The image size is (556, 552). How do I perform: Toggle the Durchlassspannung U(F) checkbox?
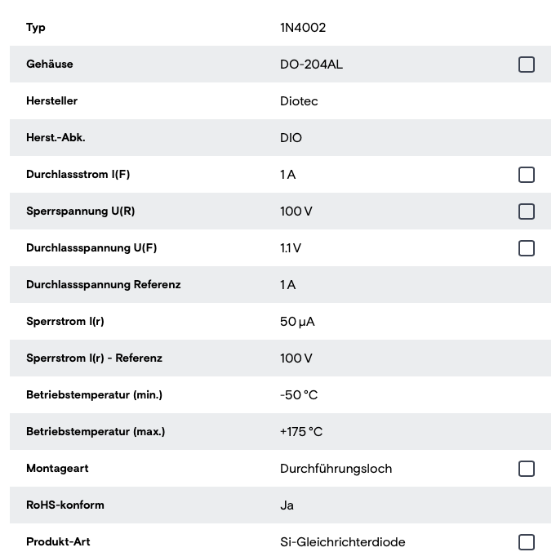point(527,248)
